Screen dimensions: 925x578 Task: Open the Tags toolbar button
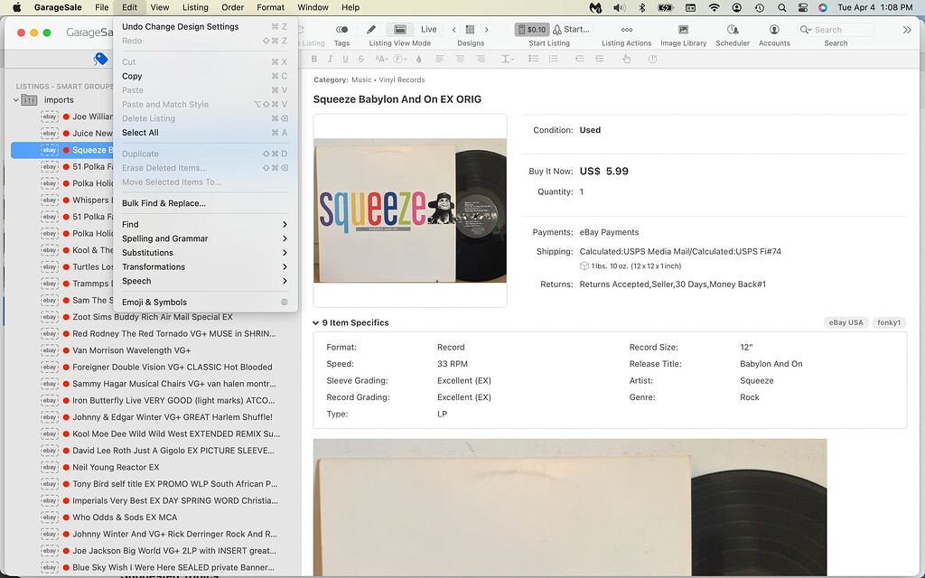click(341, 30)
